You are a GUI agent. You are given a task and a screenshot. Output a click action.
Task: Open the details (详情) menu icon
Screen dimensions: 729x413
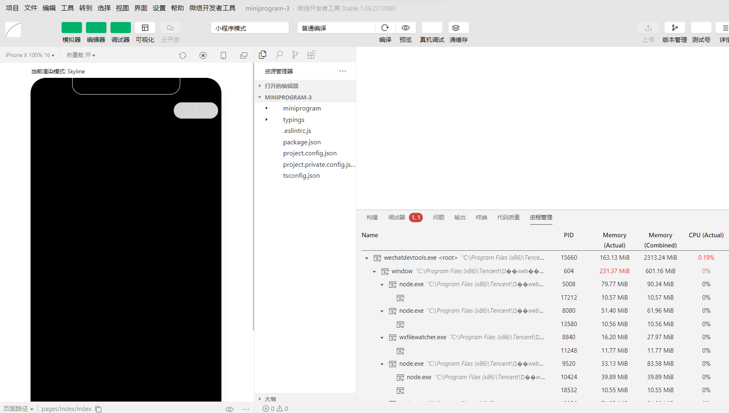pyautogui.click(x=724, y=28)
